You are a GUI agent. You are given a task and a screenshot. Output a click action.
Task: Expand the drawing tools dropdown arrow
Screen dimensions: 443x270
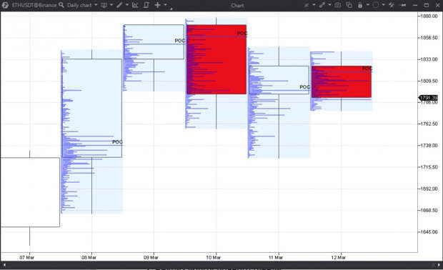(x=127, y=5)
